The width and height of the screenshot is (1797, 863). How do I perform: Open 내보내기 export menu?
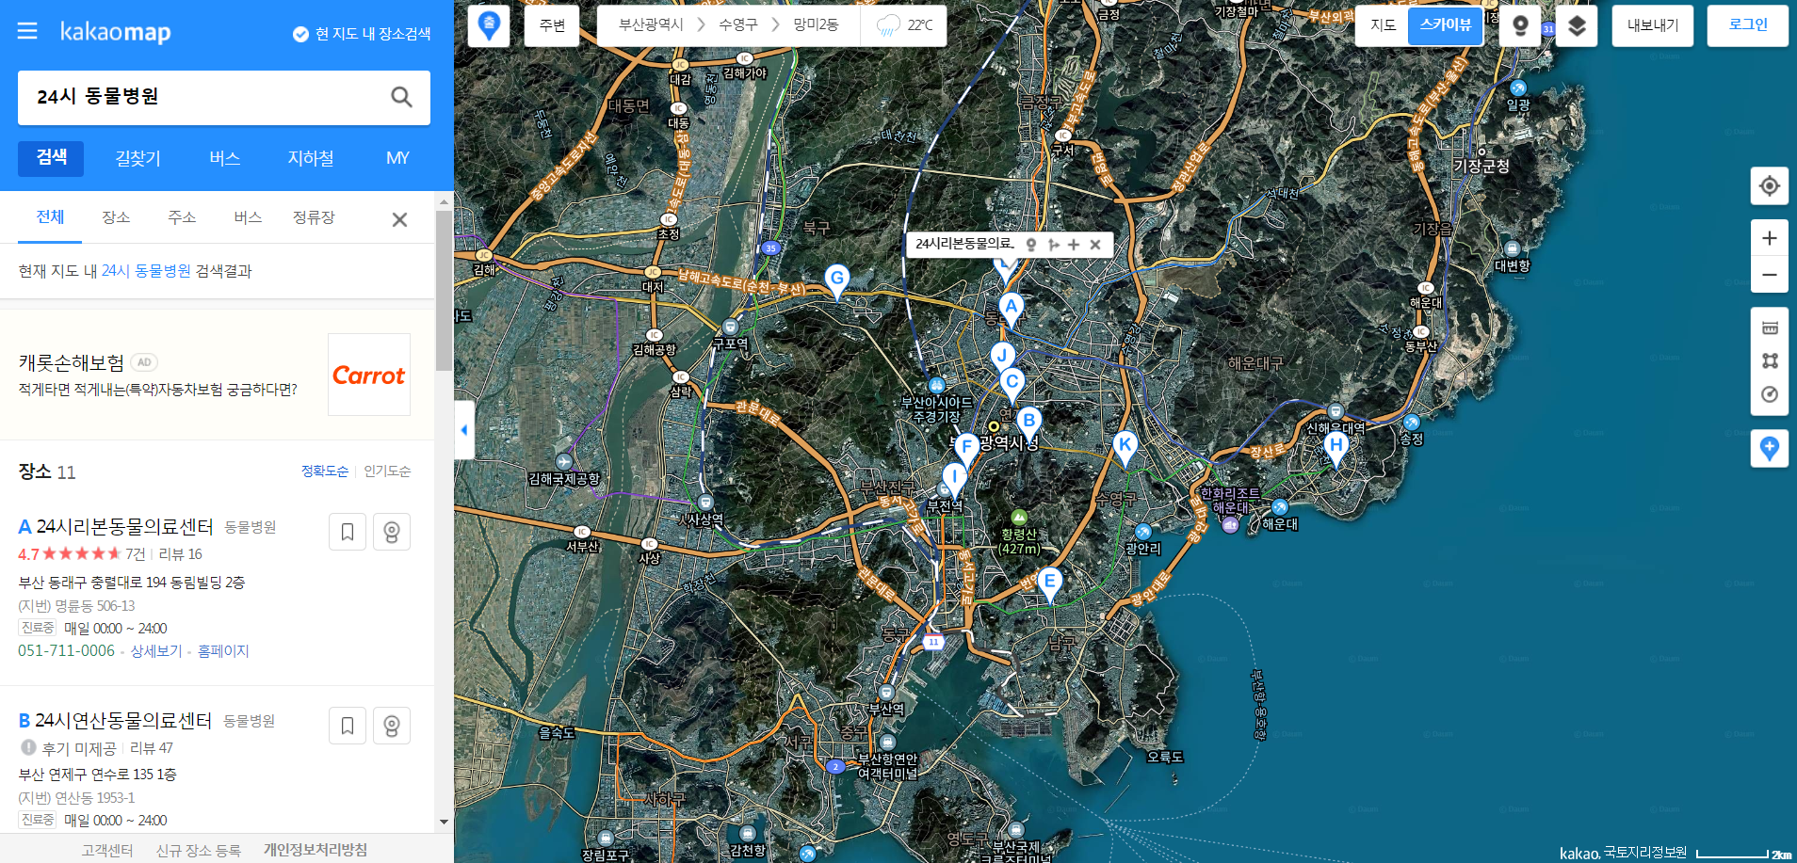(x=1653, y=25)
